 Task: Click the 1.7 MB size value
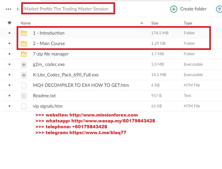(x=157, y=54)
